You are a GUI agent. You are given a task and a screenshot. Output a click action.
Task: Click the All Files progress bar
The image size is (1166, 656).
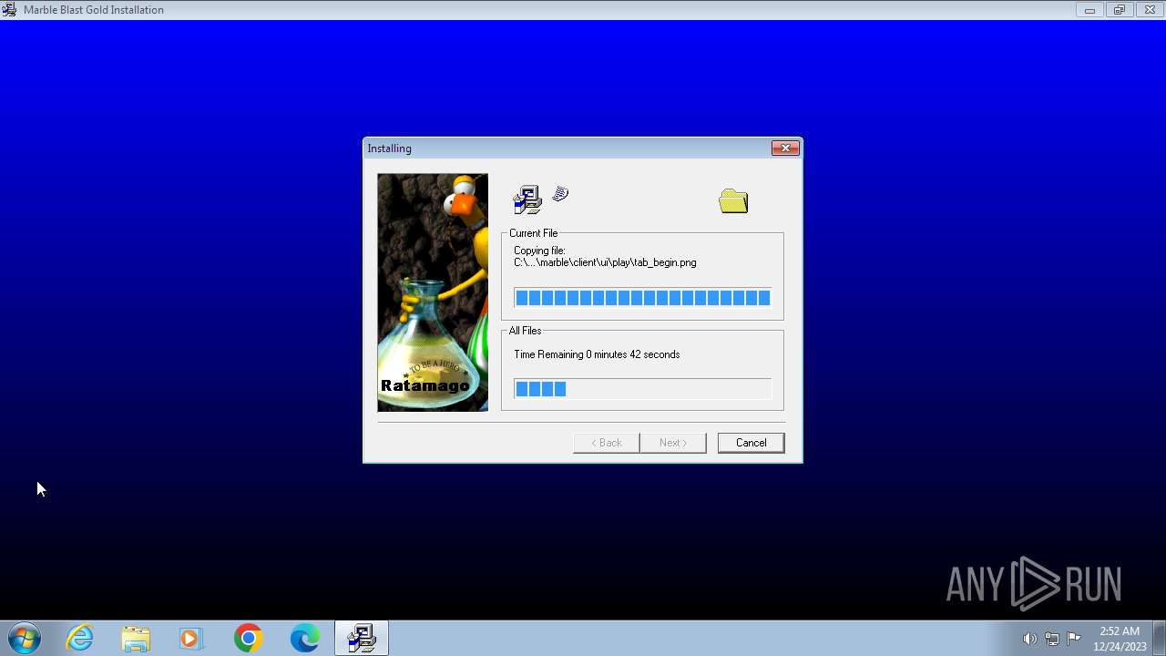[x=642, y=389]
